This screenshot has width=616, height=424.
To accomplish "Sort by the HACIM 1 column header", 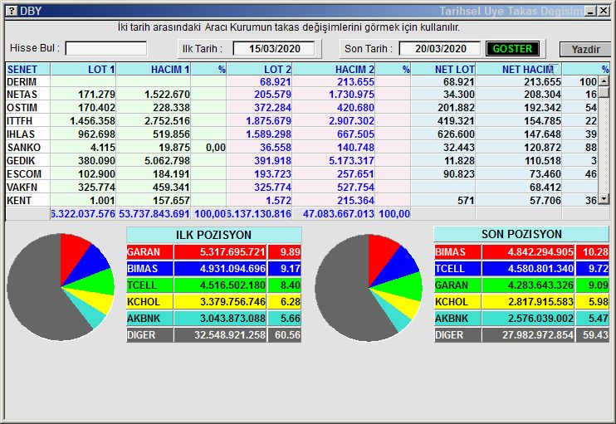I will (154, 70).
